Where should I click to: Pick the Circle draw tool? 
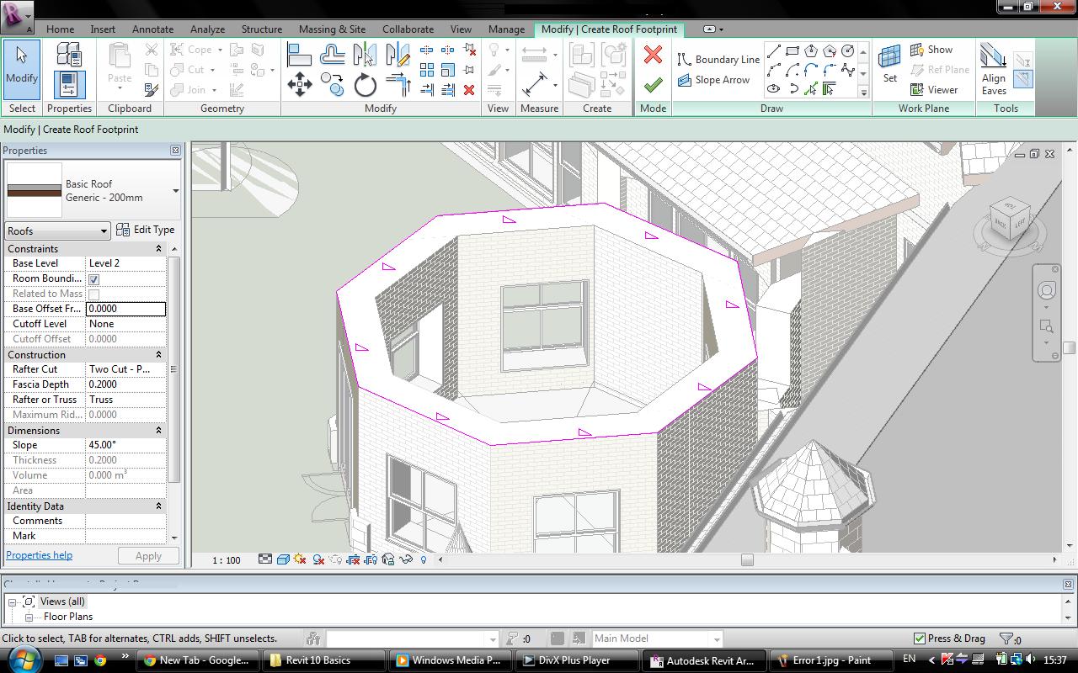click(x=847, y=51)
